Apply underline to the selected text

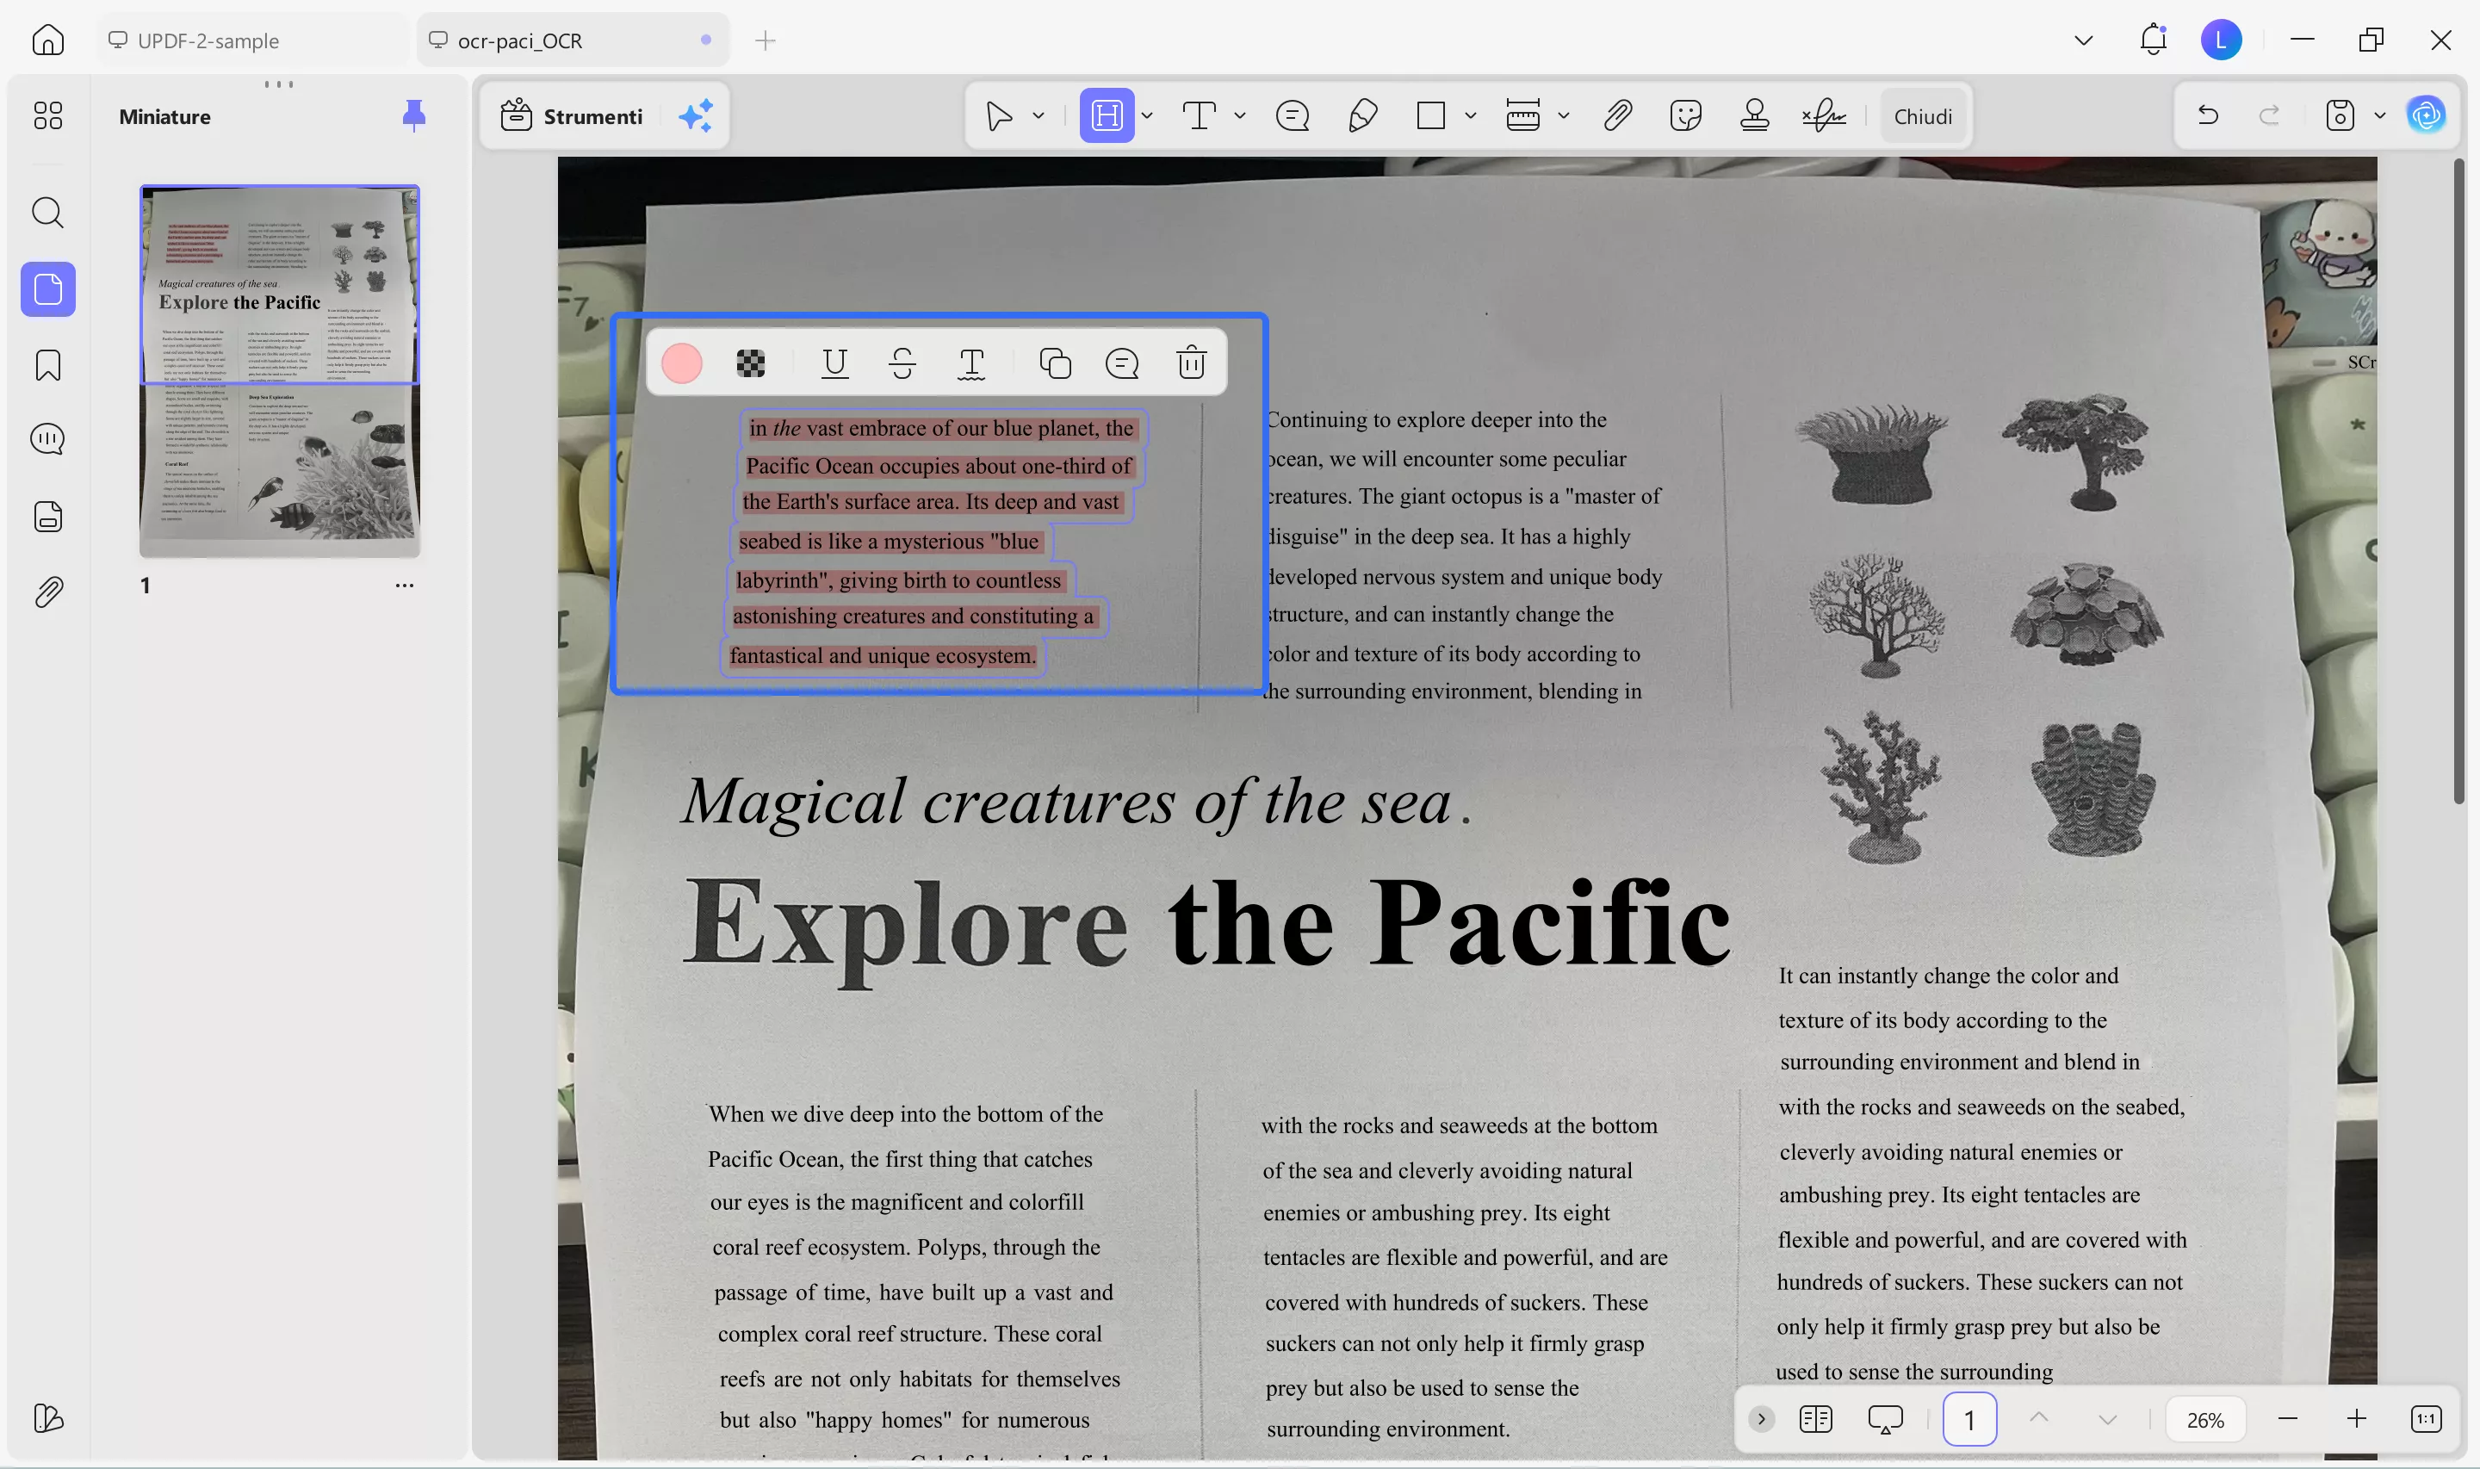834,363
